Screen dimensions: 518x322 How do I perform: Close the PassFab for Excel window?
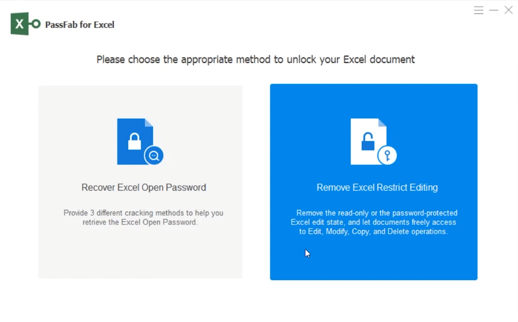pyautogui.click(x=508, y=11)
